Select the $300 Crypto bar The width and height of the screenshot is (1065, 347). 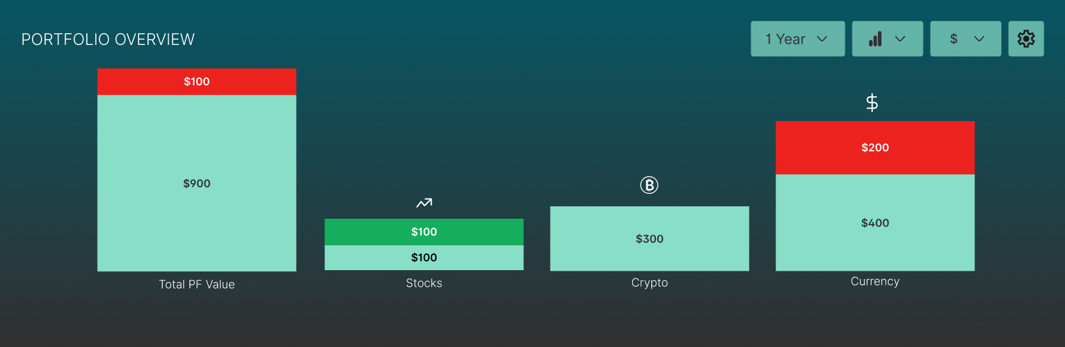pyautogui.click(x=649, y=239)
